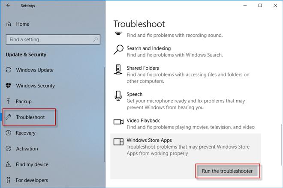
Task: Click the Windows Security shield icon
Action: pyautogui.click(x=9, y=86)
